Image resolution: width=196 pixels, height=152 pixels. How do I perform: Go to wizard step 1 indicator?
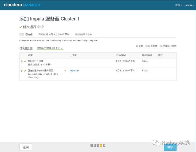tap(92, 145)
